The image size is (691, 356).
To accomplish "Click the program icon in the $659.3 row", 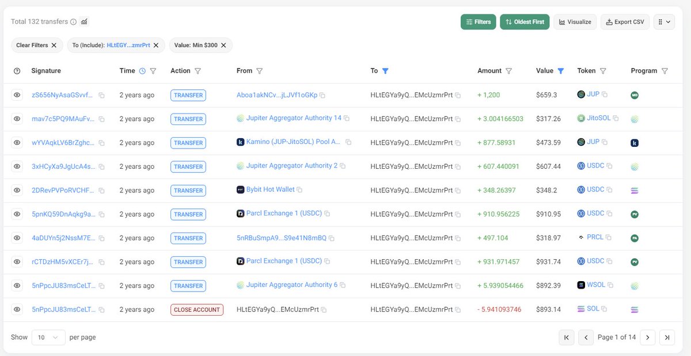I will coord(635,95).
